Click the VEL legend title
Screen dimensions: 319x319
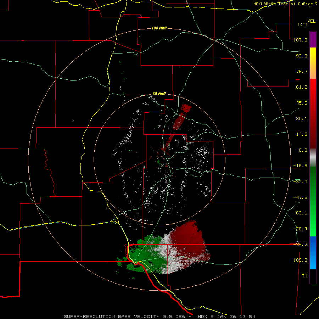point(311,21)
